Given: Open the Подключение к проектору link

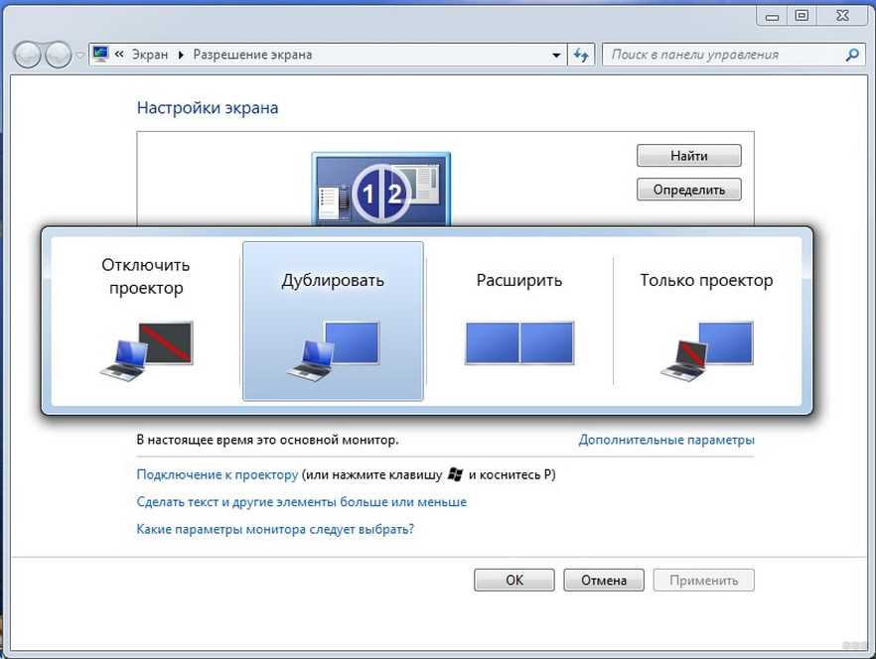Looking at the screenshot, I should point(218,474).
